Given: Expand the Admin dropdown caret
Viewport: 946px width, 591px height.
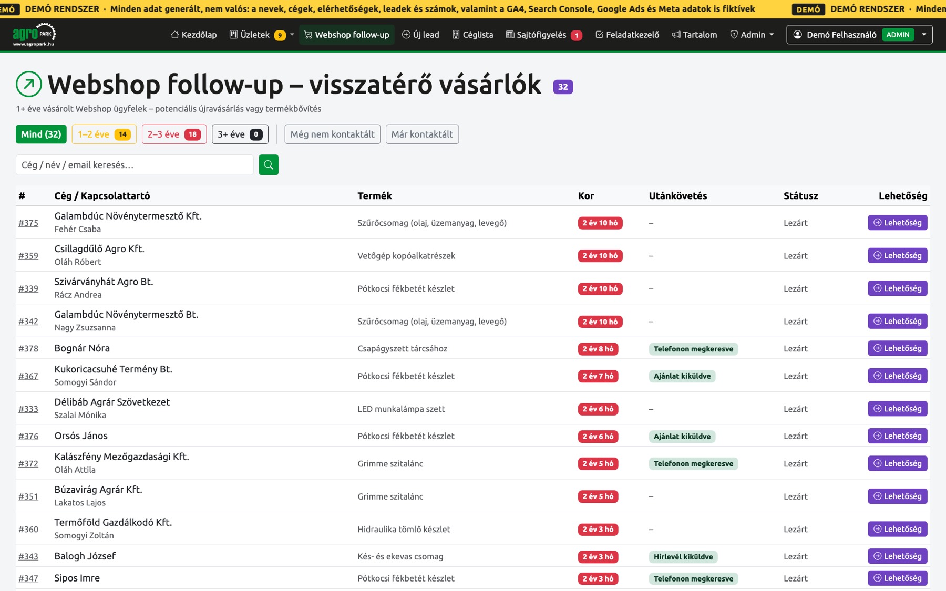Looking at the screenshot, I should click(x=772, y=35).
